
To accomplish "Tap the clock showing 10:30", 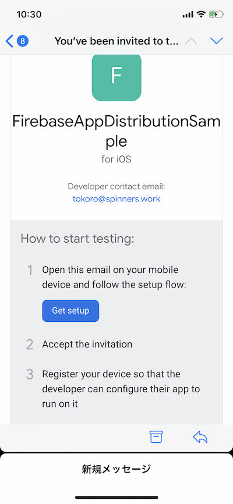I will [29, 15].
